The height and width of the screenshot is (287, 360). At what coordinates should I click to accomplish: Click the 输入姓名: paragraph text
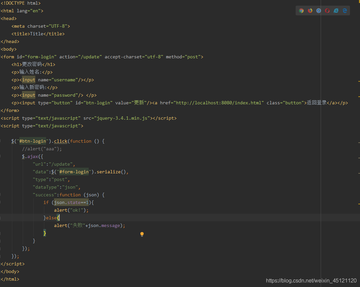[30, 72]
